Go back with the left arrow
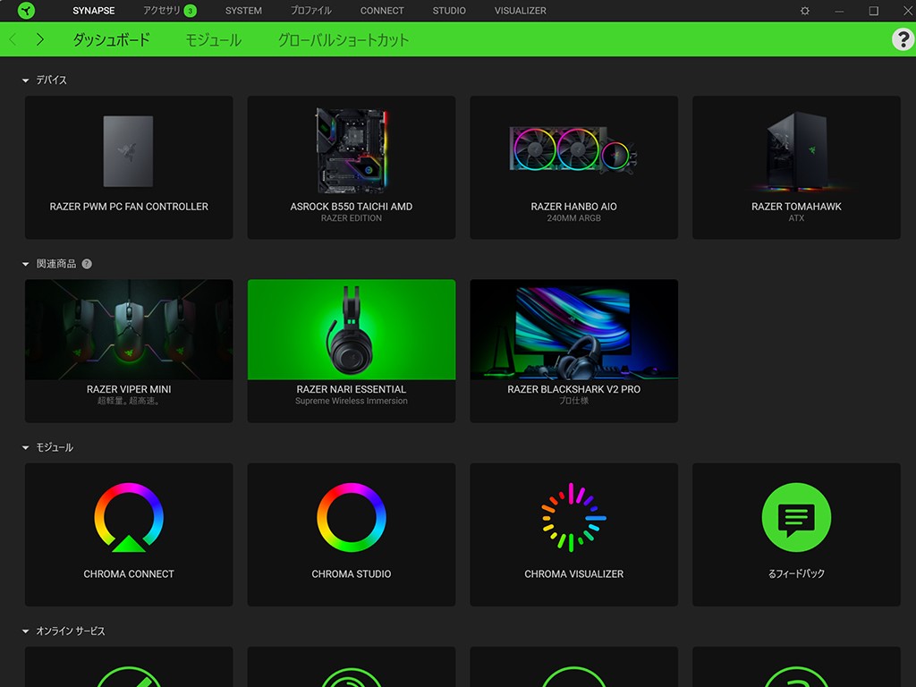 pyautogui.click(x=13, y=39)
